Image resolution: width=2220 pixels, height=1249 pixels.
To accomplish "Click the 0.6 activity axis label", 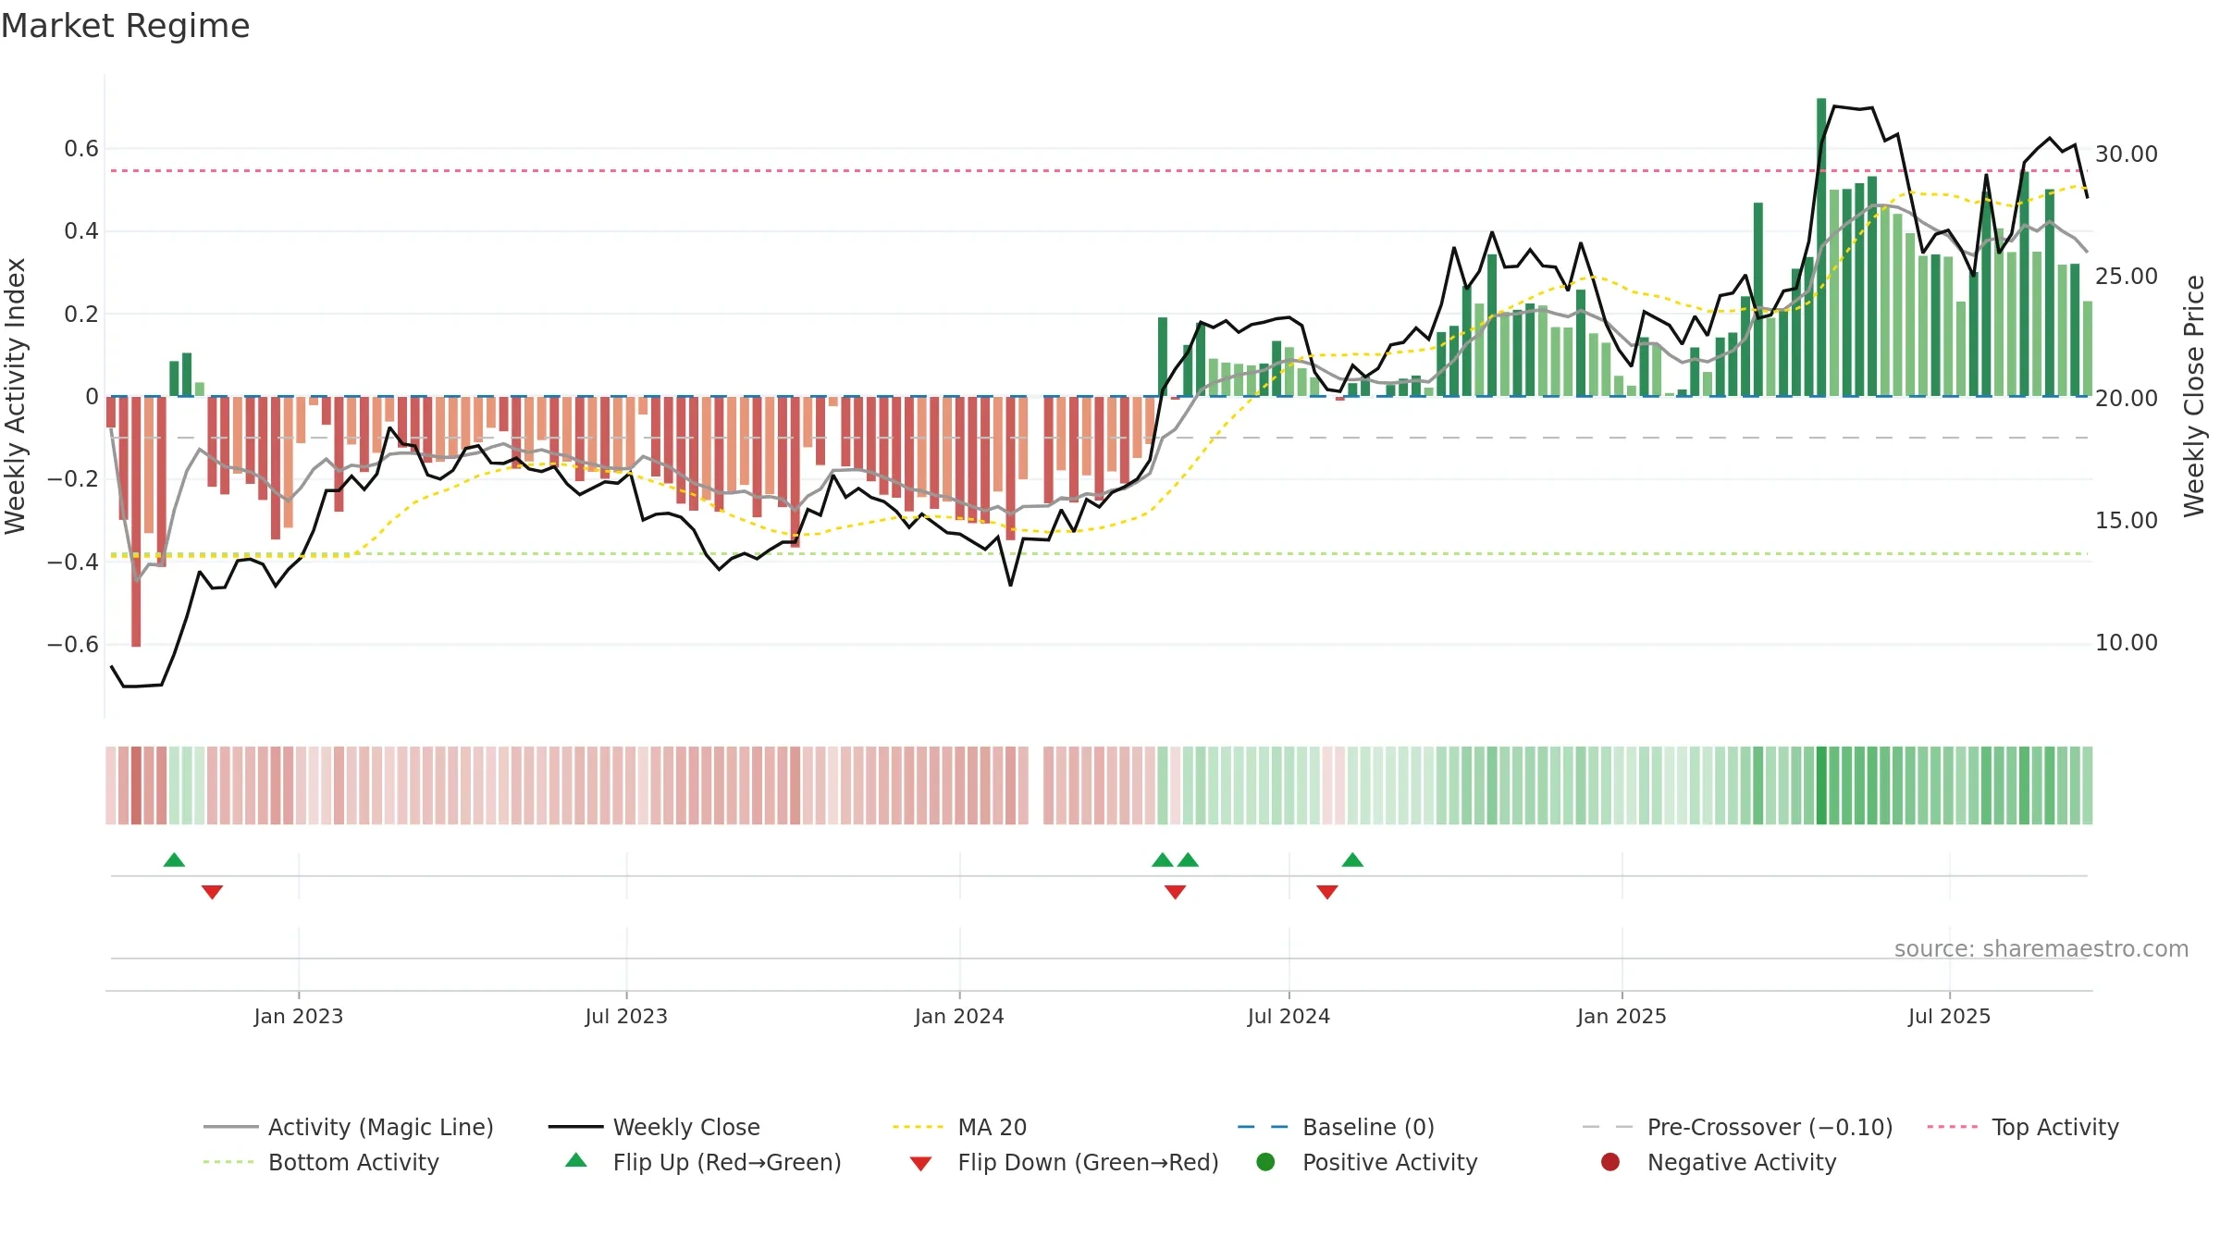I will 81,149.
